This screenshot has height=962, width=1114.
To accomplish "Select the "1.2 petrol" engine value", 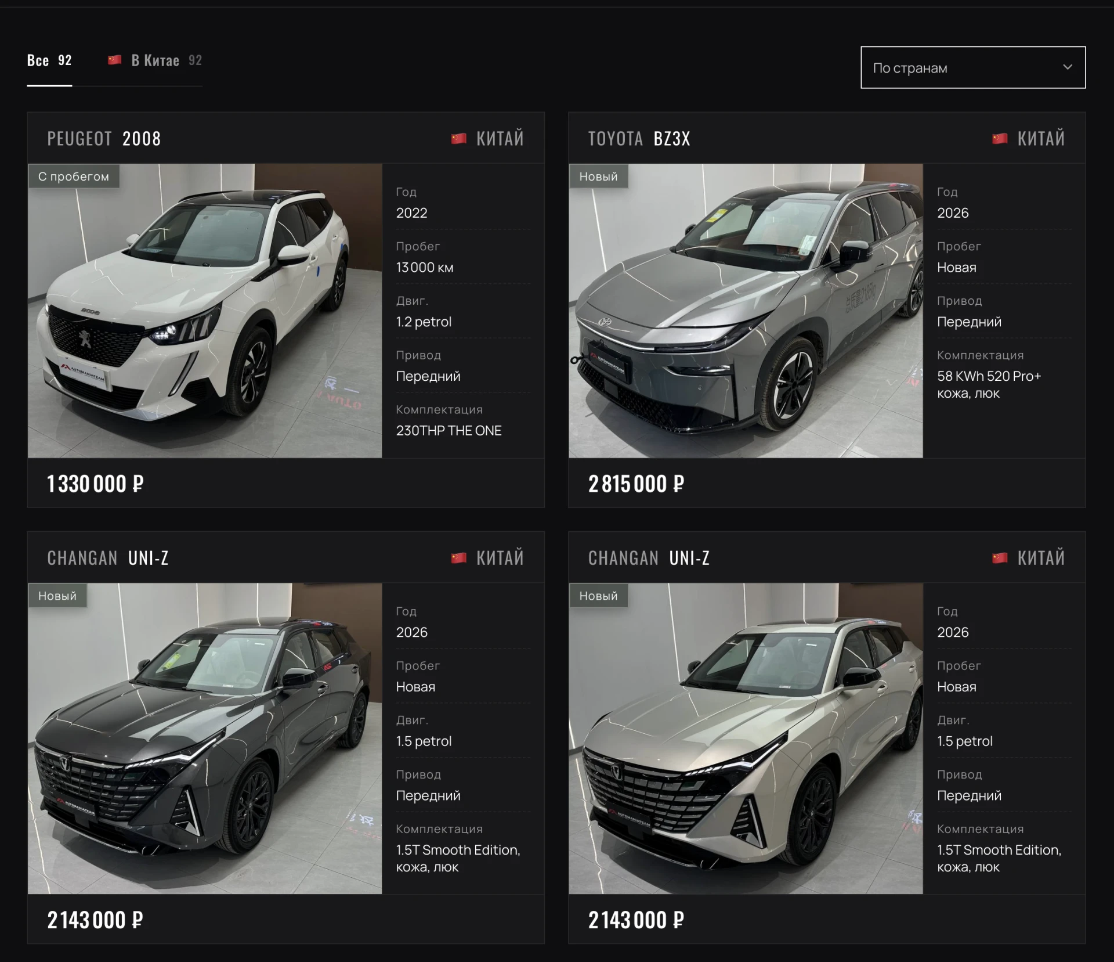I will 424,322.
